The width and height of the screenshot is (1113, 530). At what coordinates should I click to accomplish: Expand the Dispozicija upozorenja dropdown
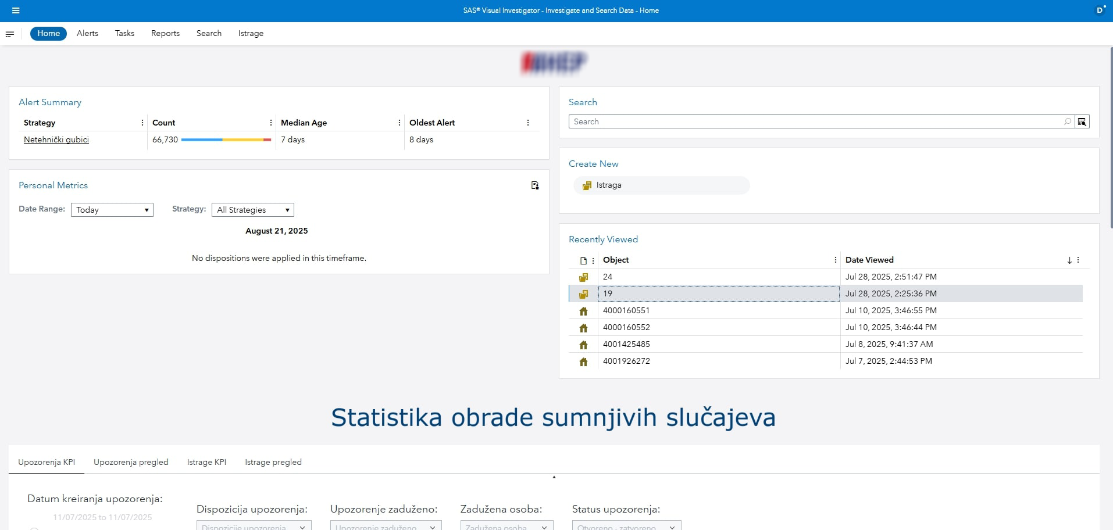click(254, 526)
